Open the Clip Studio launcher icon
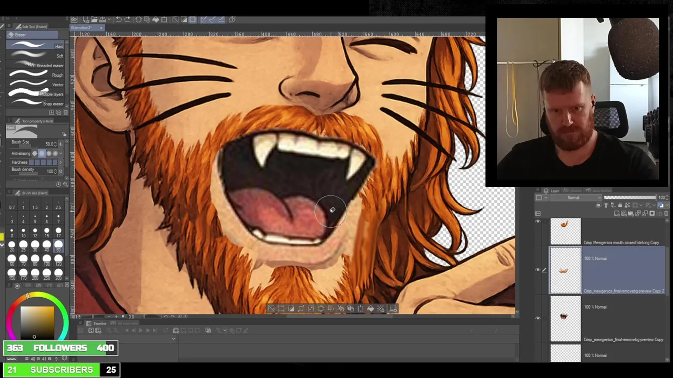The width and height of the screenshot is (673, 378). [x=74, y=19]
